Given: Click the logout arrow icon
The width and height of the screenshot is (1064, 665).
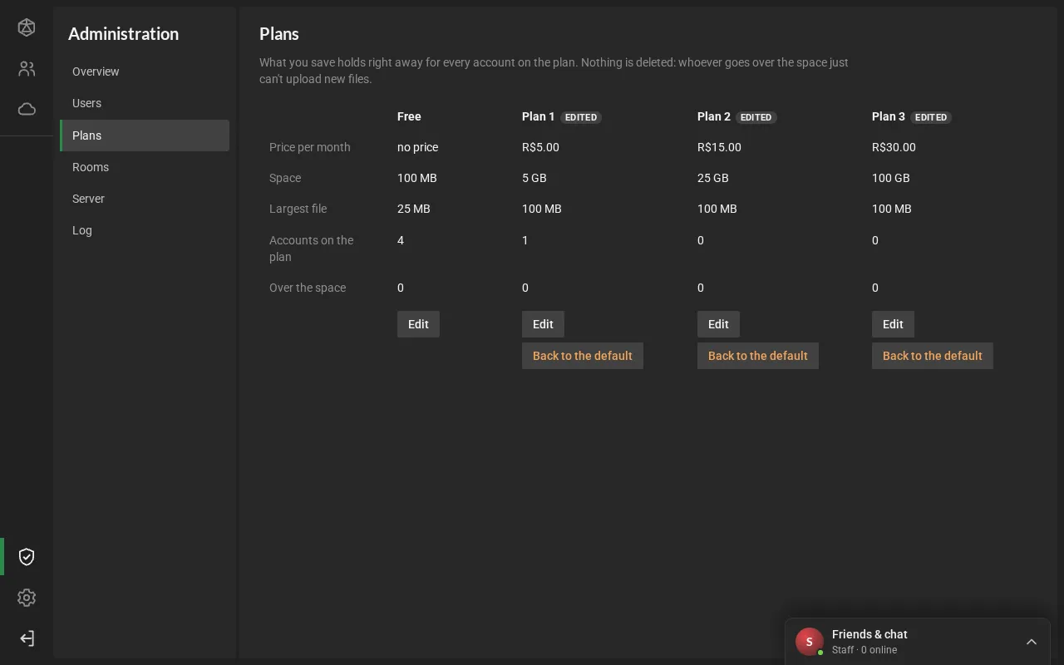Looking at the screenshot, I should [27, 638].
